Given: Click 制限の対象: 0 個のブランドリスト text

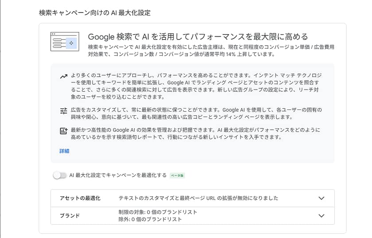Looking at the screenshot, I should click(x=158, y=212).
